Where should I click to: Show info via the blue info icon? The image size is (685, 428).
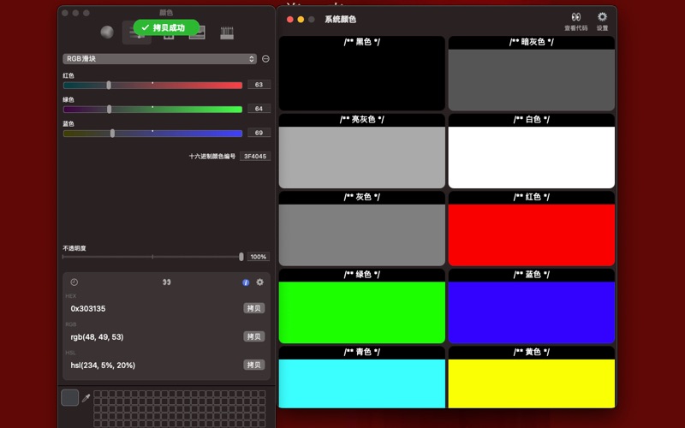click(x=246, y=282)
